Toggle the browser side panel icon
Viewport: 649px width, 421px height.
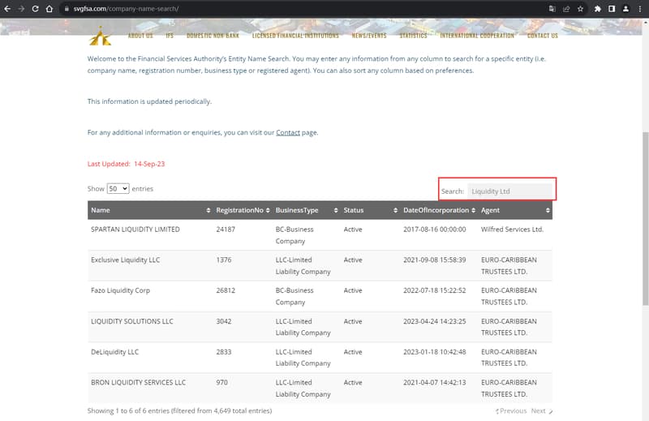click(x=612, y=9)
